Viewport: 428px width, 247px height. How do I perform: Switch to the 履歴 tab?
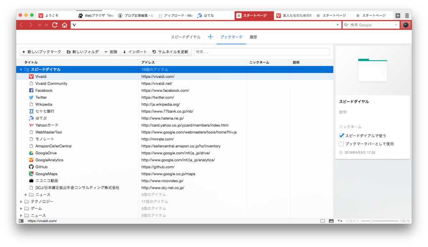tap(253, 37)
